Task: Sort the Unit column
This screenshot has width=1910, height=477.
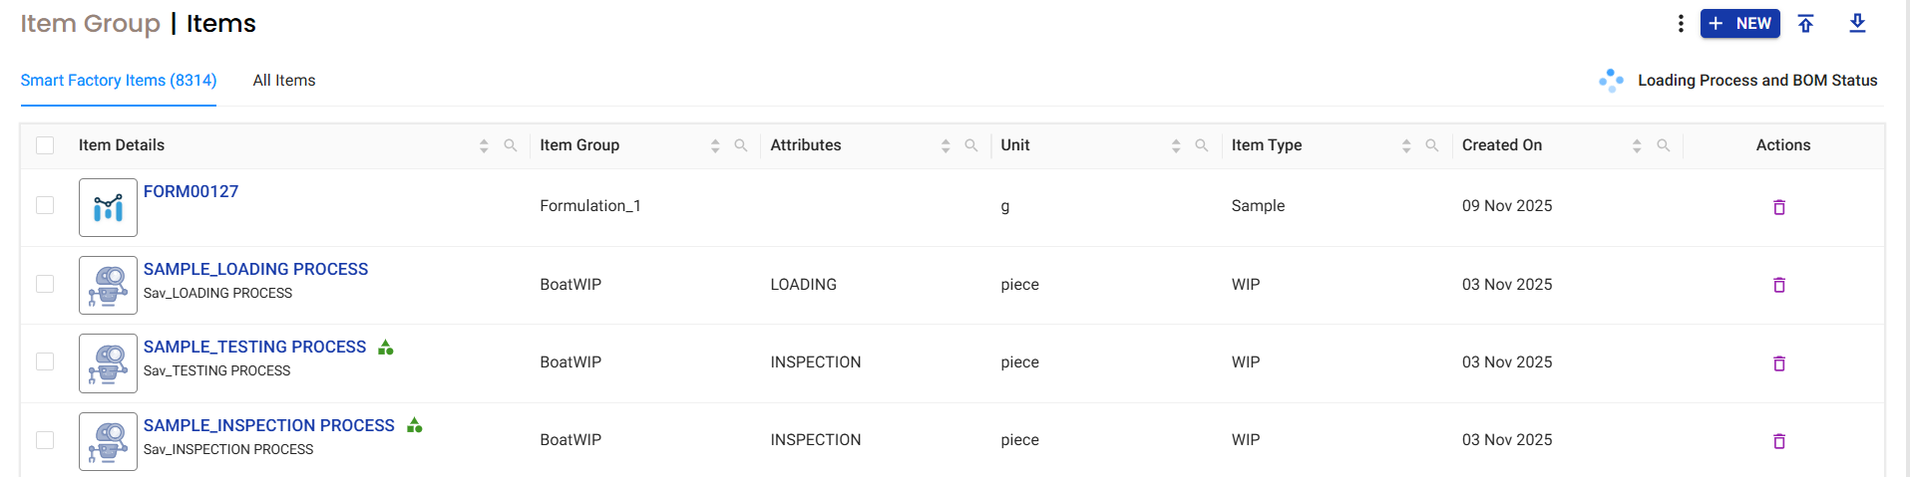Action: pos(1176,145)
